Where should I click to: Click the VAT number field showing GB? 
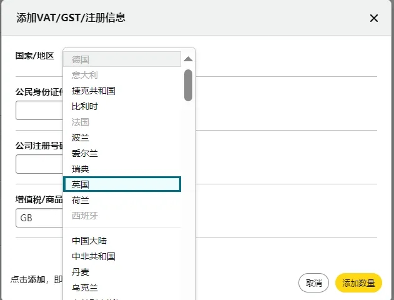[x=39, y=218]
